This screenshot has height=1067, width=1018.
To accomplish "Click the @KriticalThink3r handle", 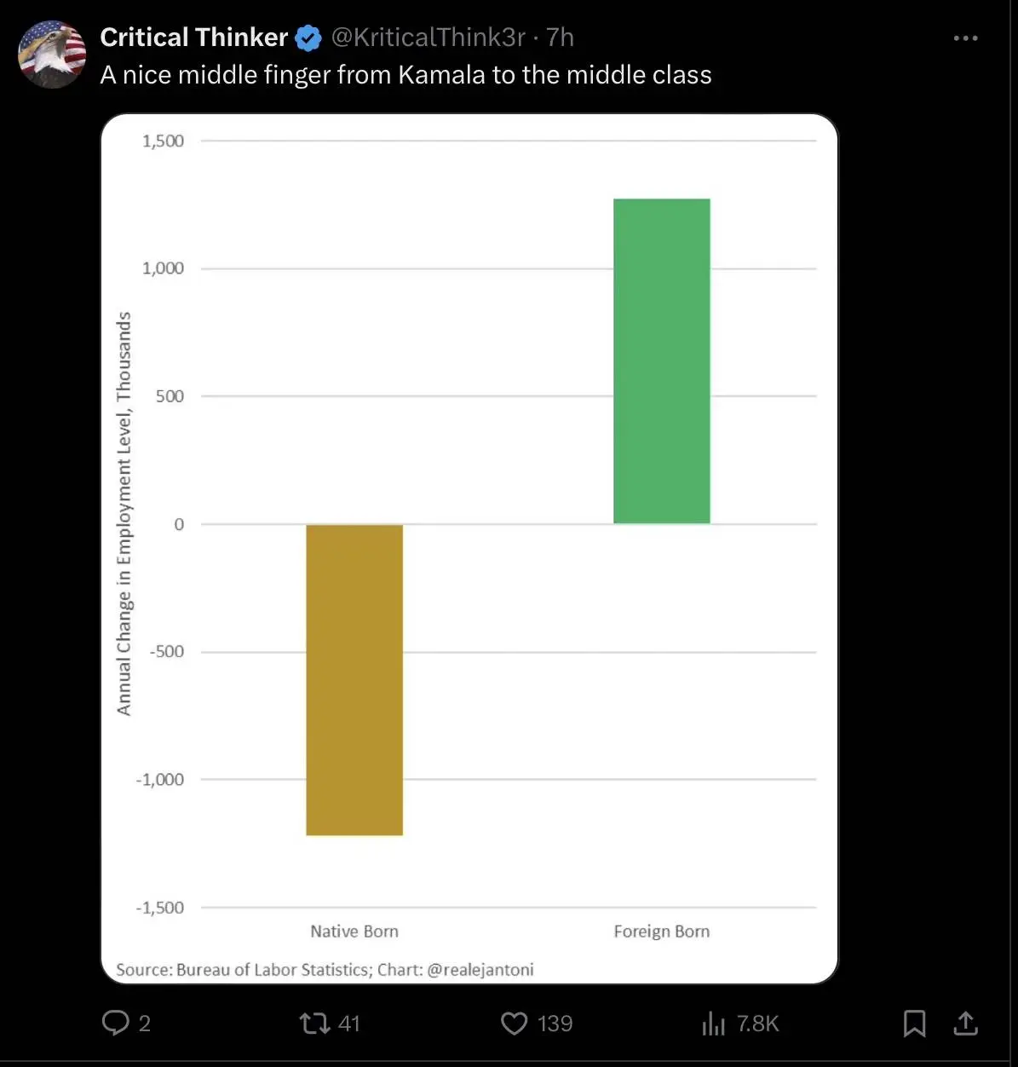I will [x=428, y=37].
